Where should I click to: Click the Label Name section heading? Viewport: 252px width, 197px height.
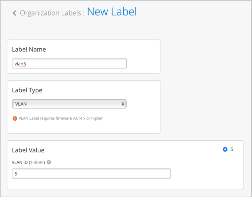coord(29,50)
